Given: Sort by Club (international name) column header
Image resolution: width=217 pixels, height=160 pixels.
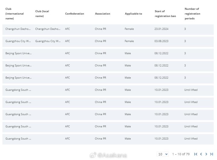Looking at the screenshot, I should (14, 14).
